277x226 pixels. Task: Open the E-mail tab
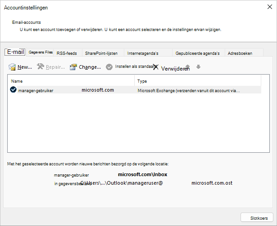pyautogui.click(x=15, y=52)
